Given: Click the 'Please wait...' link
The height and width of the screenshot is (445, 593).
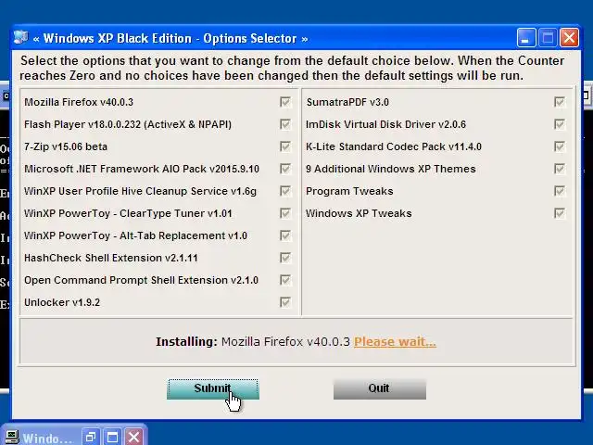Looking at the screenshot, I should tap(395, 342).
